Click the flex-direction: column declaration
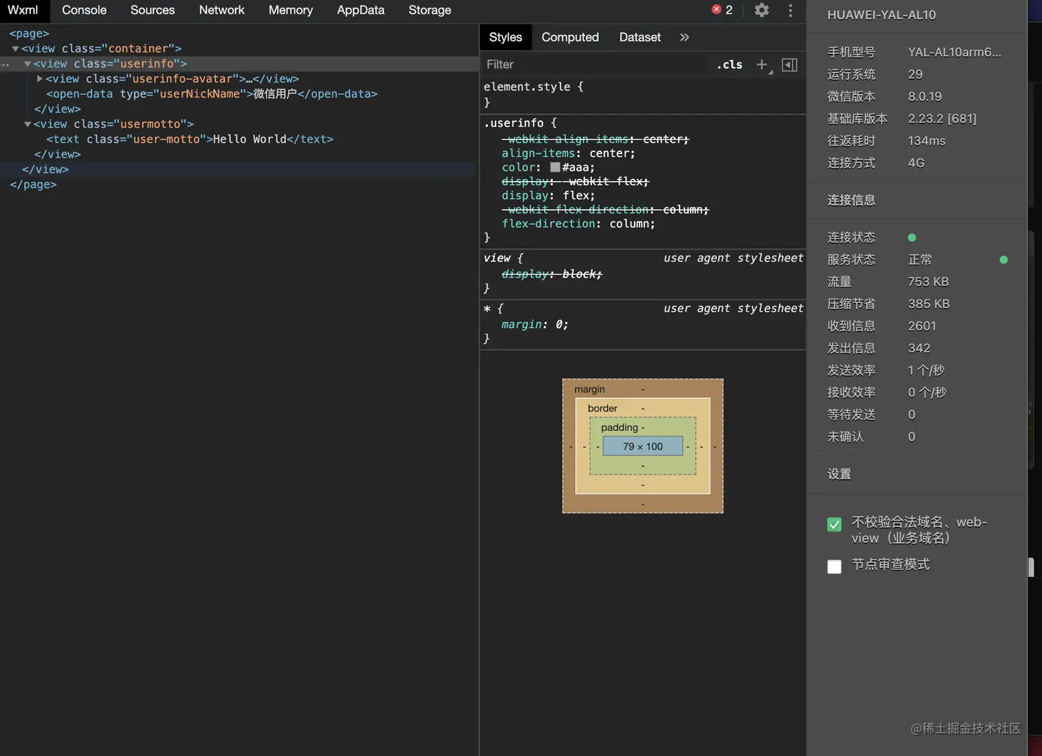1042x756 pixels. pyautogui.click(x=578, y=224)
